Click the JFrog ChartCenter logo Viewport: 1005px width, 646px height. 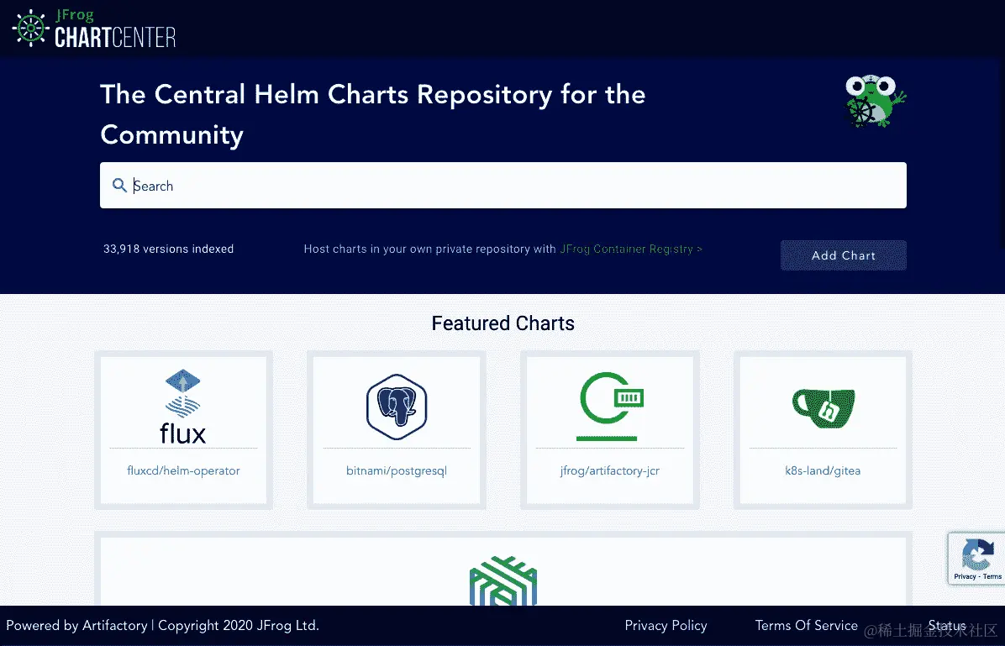tap(93, 29)
